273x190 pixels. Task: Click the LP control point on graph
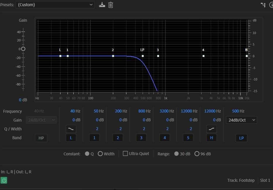[143, 56]
